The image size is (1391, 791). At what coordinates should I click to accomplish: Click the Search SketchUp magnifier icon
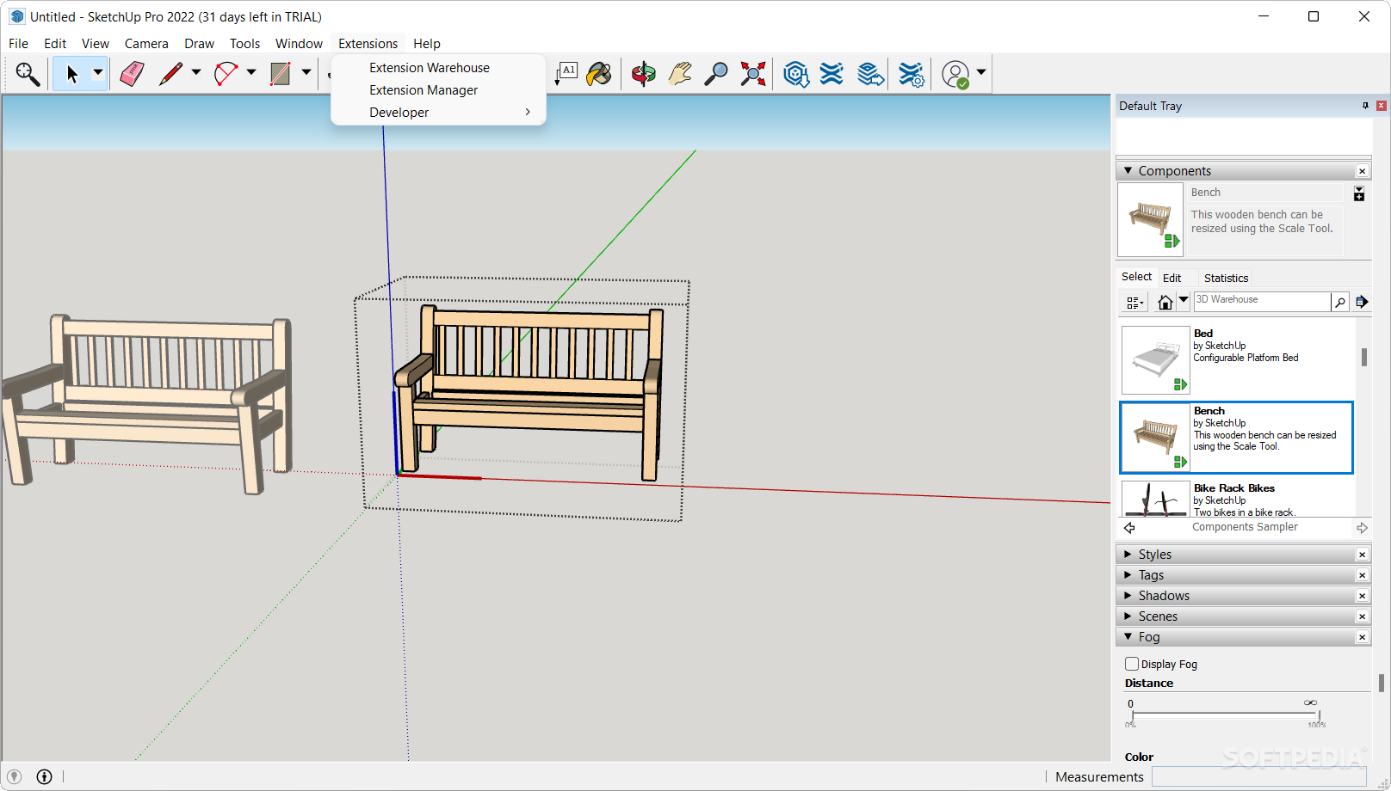pyautogui.click(x=28, y=75)
